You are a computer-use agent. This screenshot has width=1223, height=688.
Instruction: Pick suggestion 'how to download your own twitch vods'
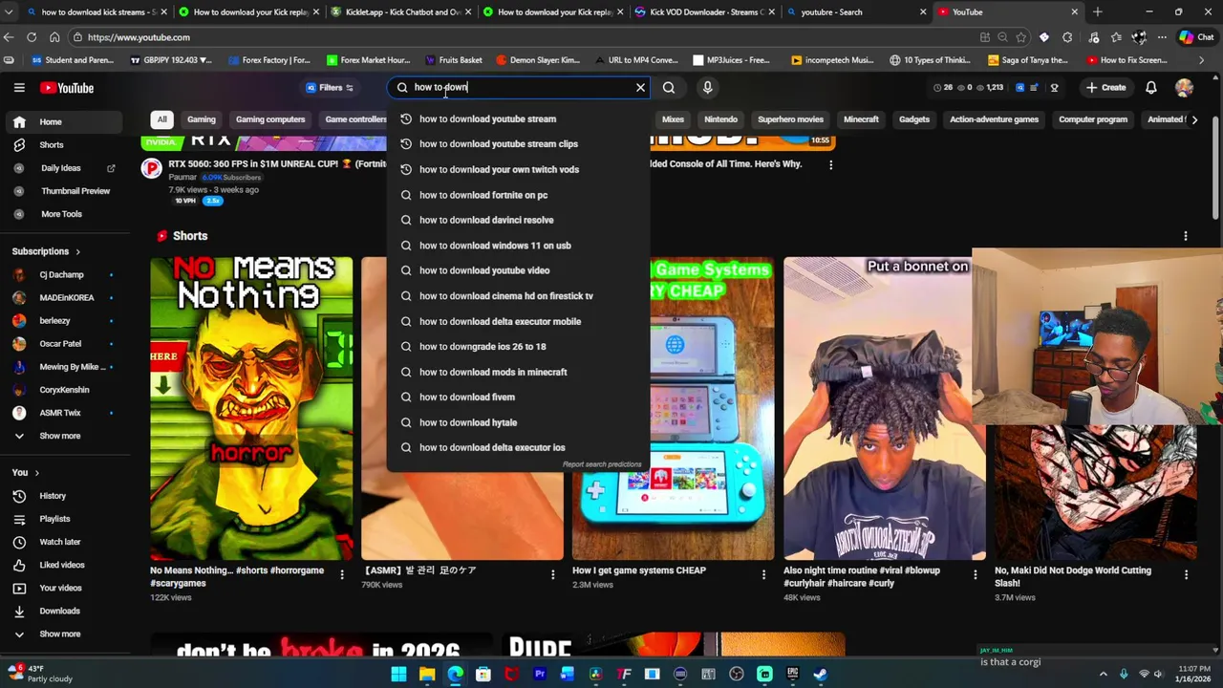click(x=519, y=169)
